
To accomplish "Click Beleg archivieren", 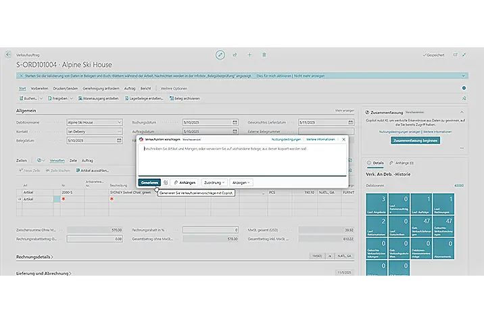I will click(x=185, y=99).
